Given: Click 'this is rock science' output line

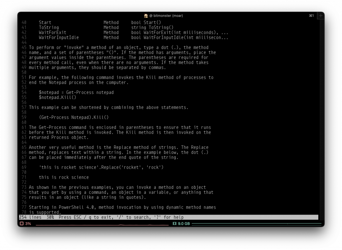Looking at the screenshot, I should coord(64,177).
